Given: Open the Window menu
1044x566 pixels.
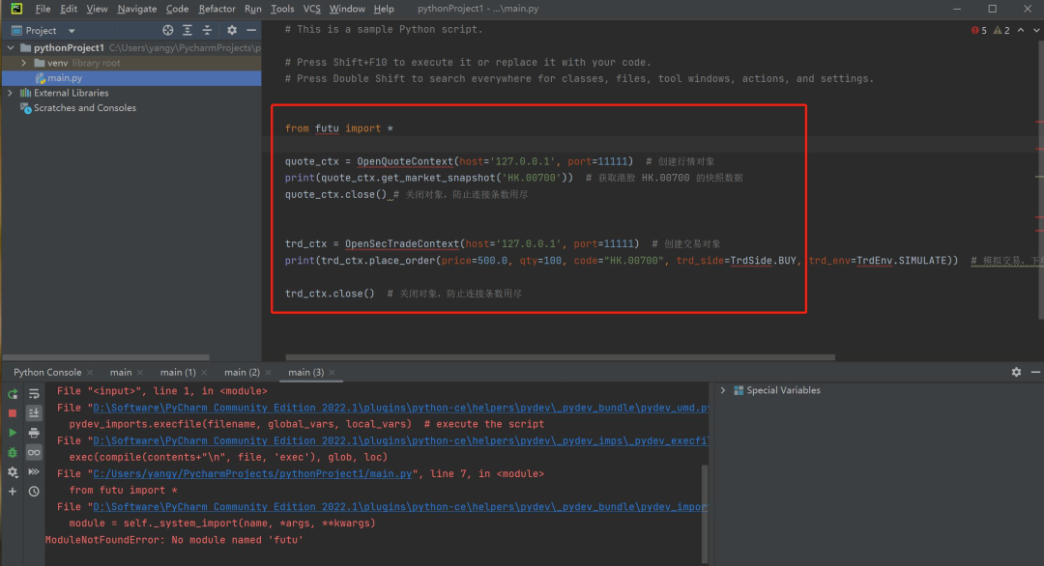Looking at the screenshot, I should [x=347, y=9].
